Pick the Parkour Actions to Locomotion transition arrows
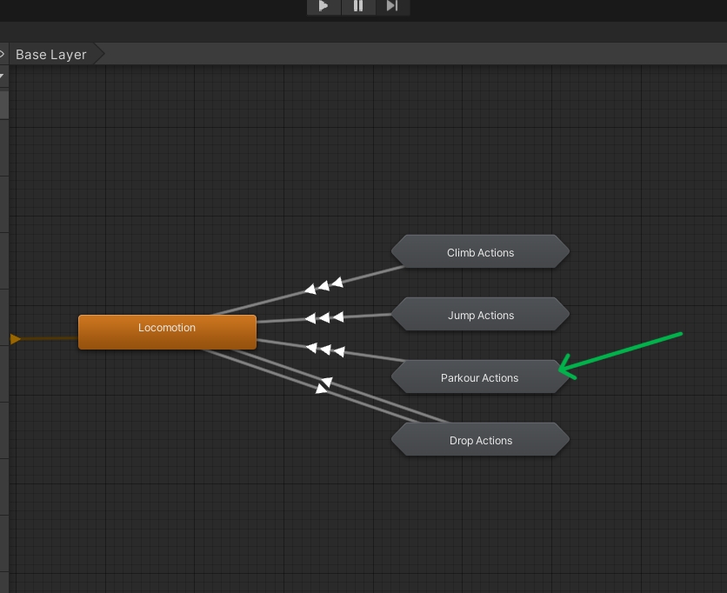This screenshot has height=593, width=727. click(x=325, y=350)
